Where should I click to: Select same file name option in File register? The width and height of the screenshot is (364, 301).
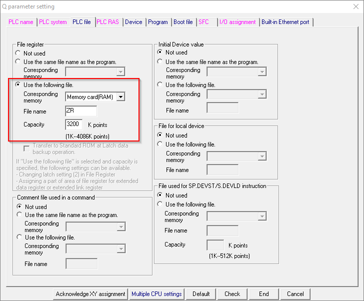[18, 62]
